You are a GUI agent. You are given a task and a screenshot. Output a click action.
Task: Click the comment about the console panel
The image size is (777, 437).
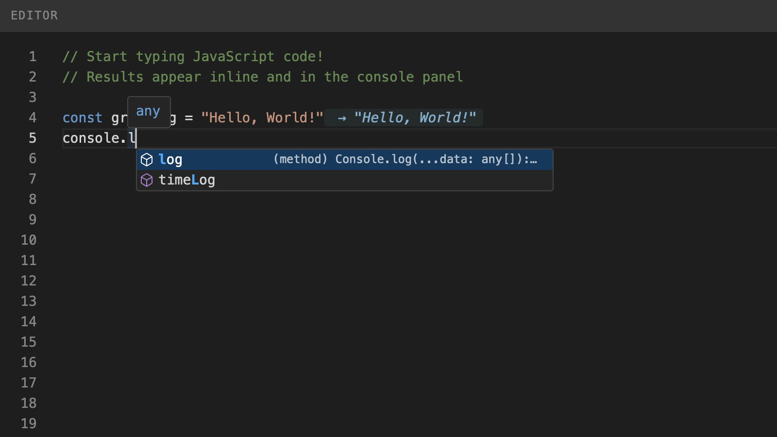tap(262, 77)
